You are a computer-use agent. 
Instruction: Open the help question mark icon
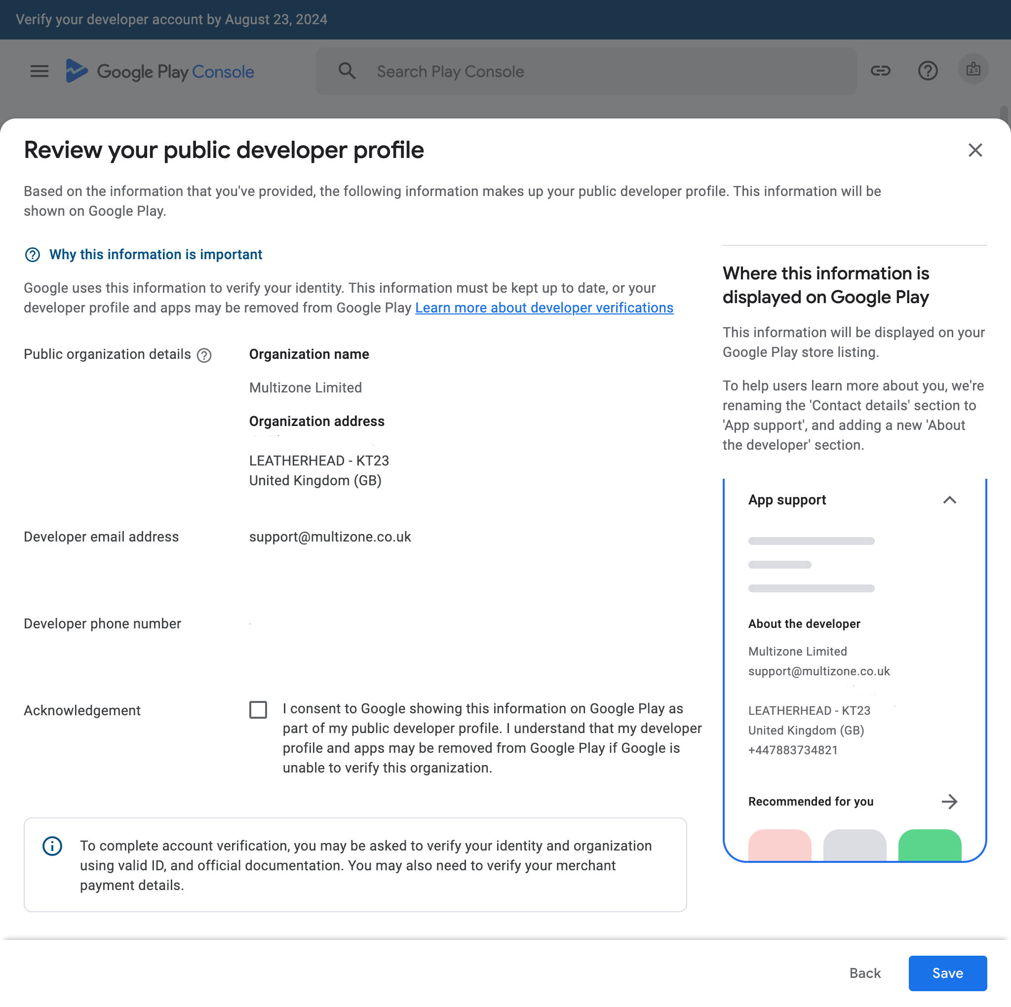pos(928,71)
